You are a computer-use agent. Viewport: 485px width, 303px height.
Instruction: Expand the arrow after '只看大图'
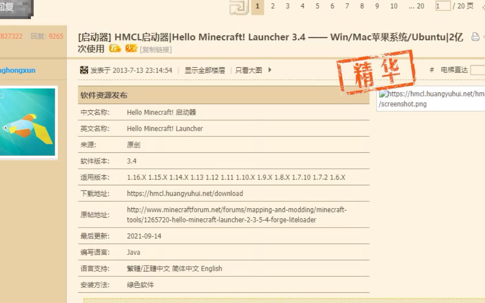[269, 70]
